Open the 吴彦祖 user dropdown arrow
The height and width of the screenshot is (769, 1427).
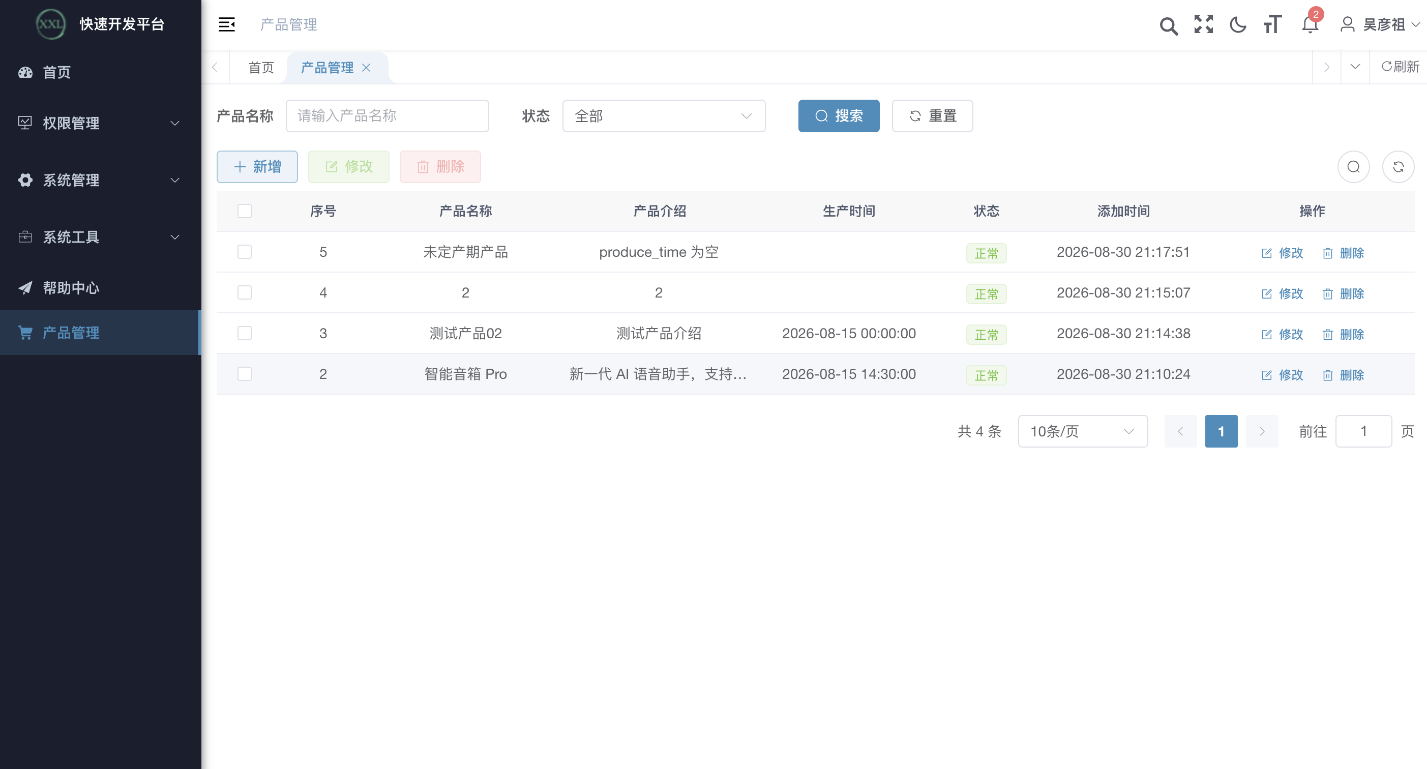tap(1415, 24)
